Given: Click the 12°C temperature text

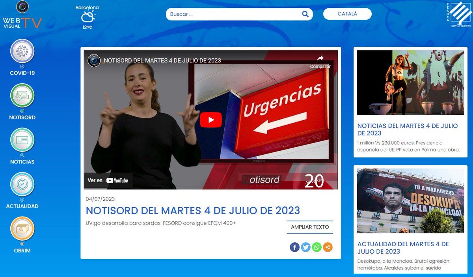Looking at the screenshot, I should tap(88, 27).
